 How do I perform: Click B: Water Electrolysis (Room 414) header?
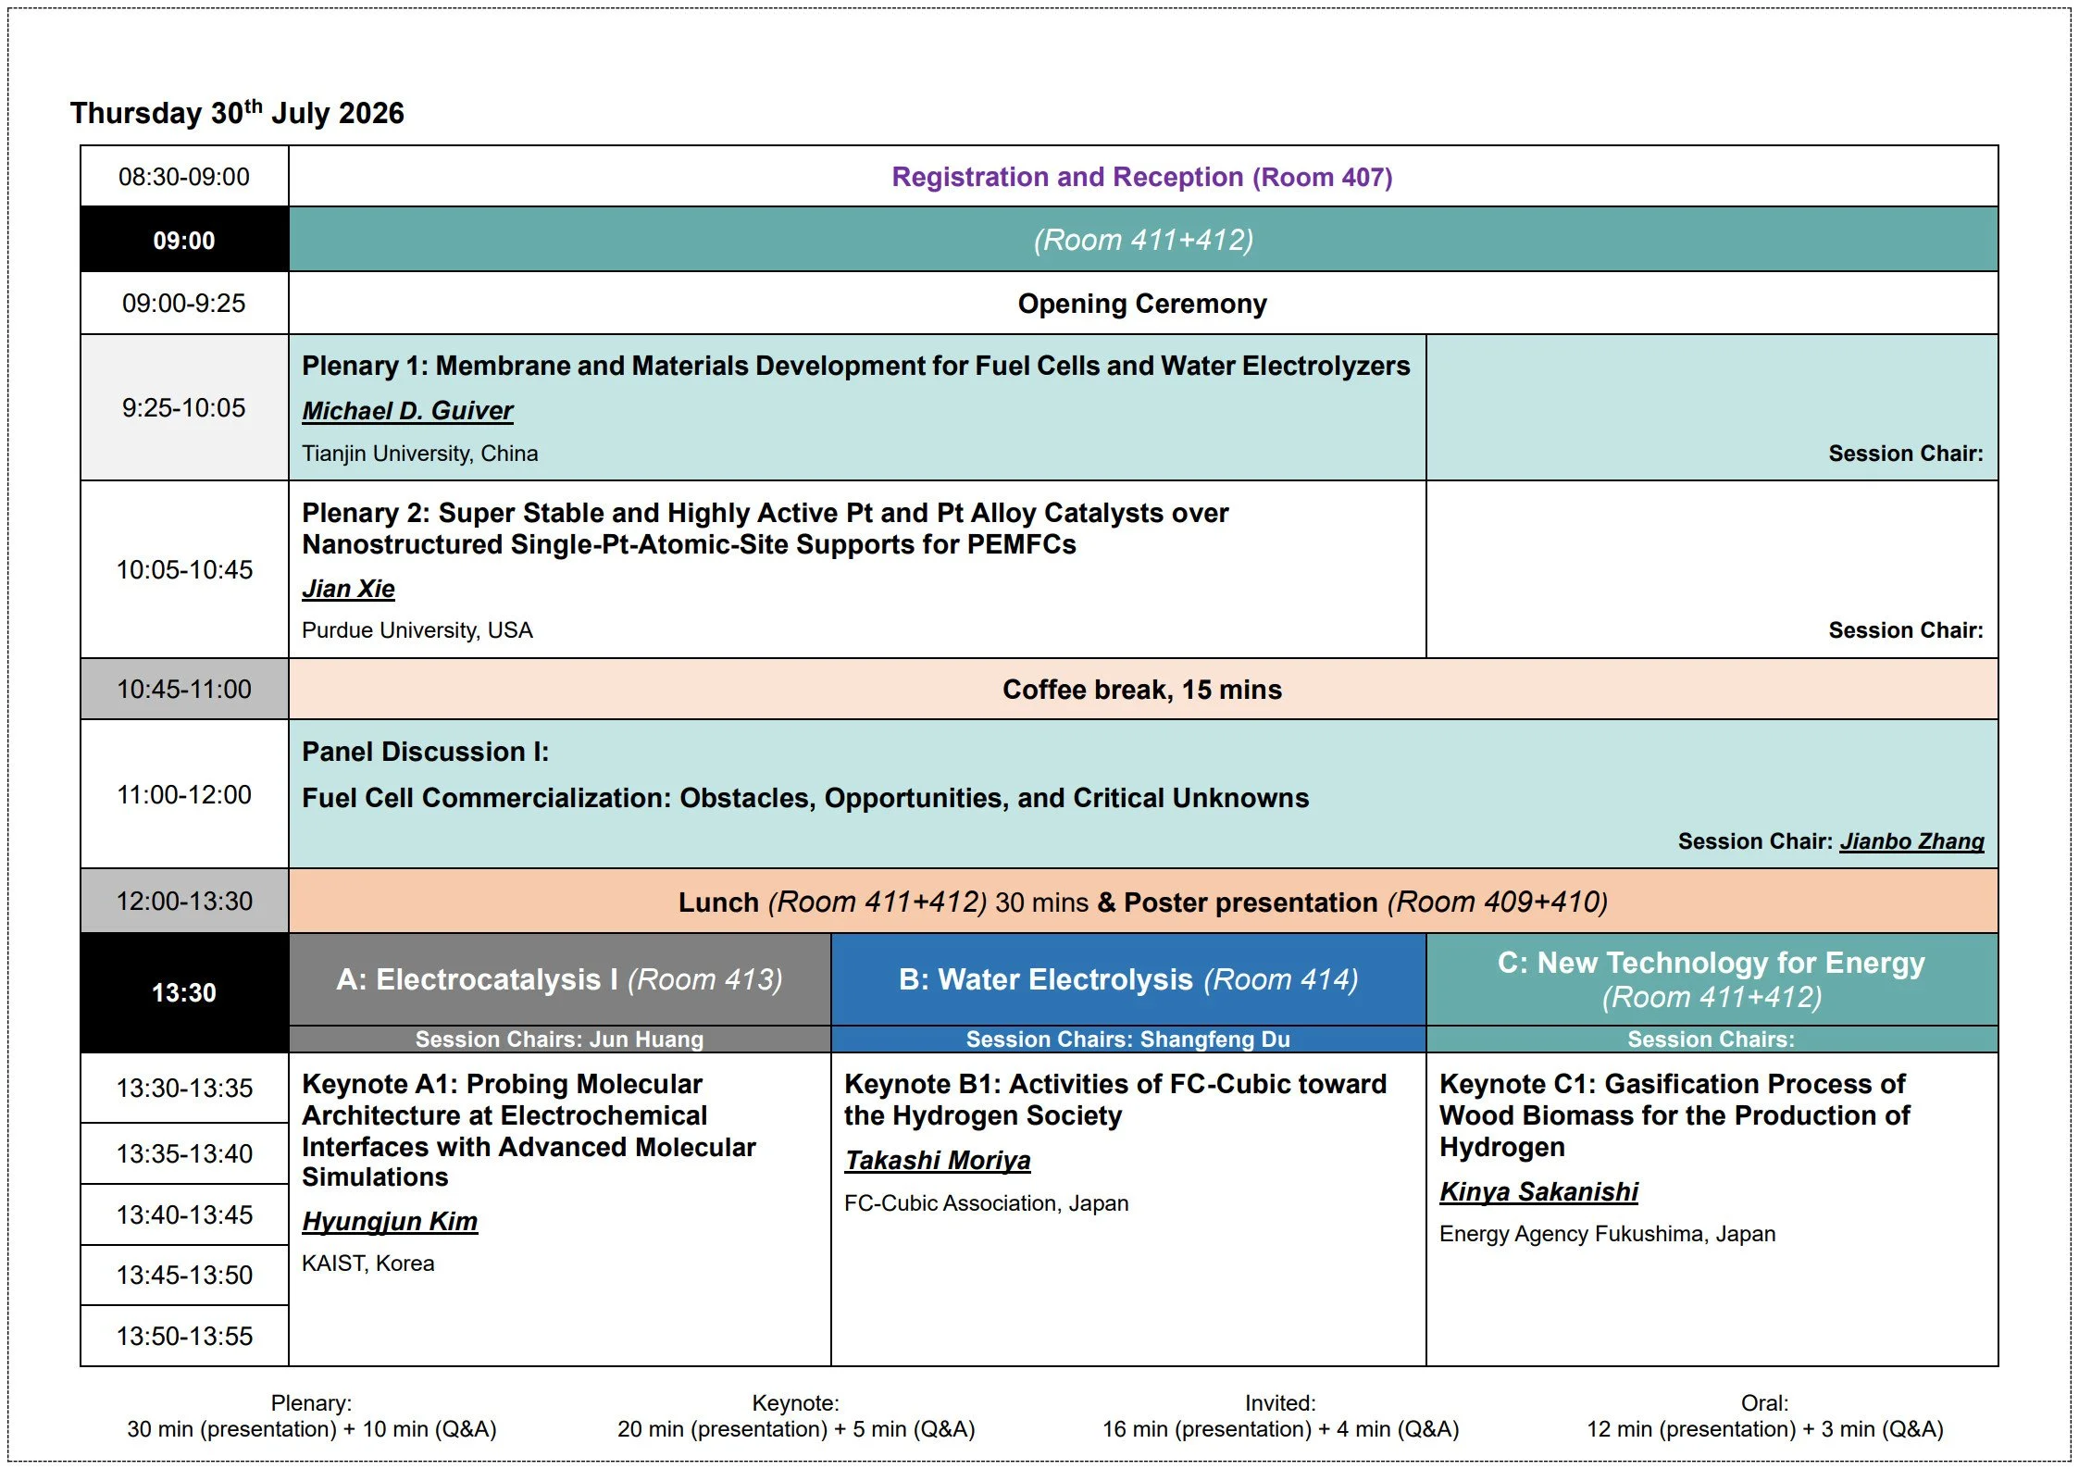(x=1128, y=979)
